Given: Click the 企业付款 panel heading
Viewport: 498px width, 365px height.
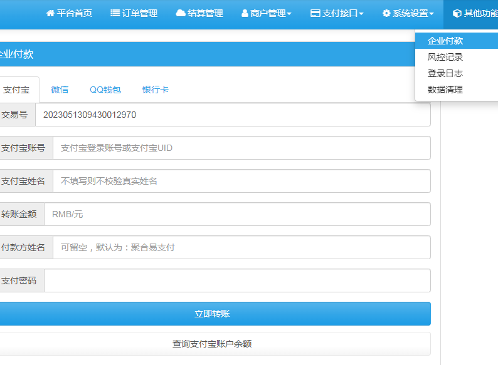Looking at the screenshot, I should pyautogui.click(x=16, y=54).
